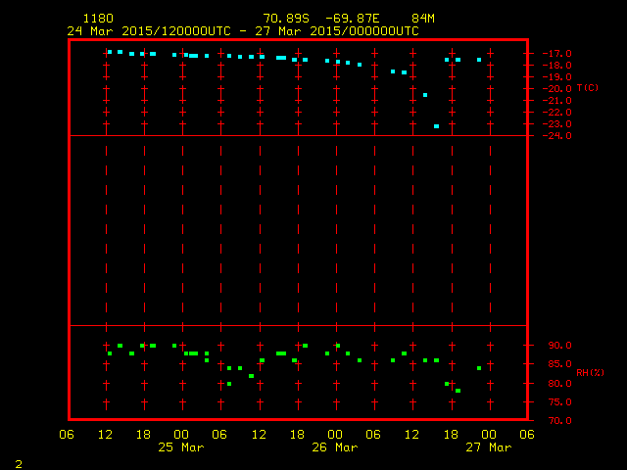Select the -17.0 temperature tick label

point(555,54)
